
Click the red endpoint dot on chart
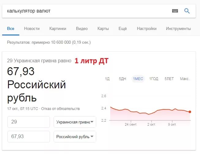190,112
